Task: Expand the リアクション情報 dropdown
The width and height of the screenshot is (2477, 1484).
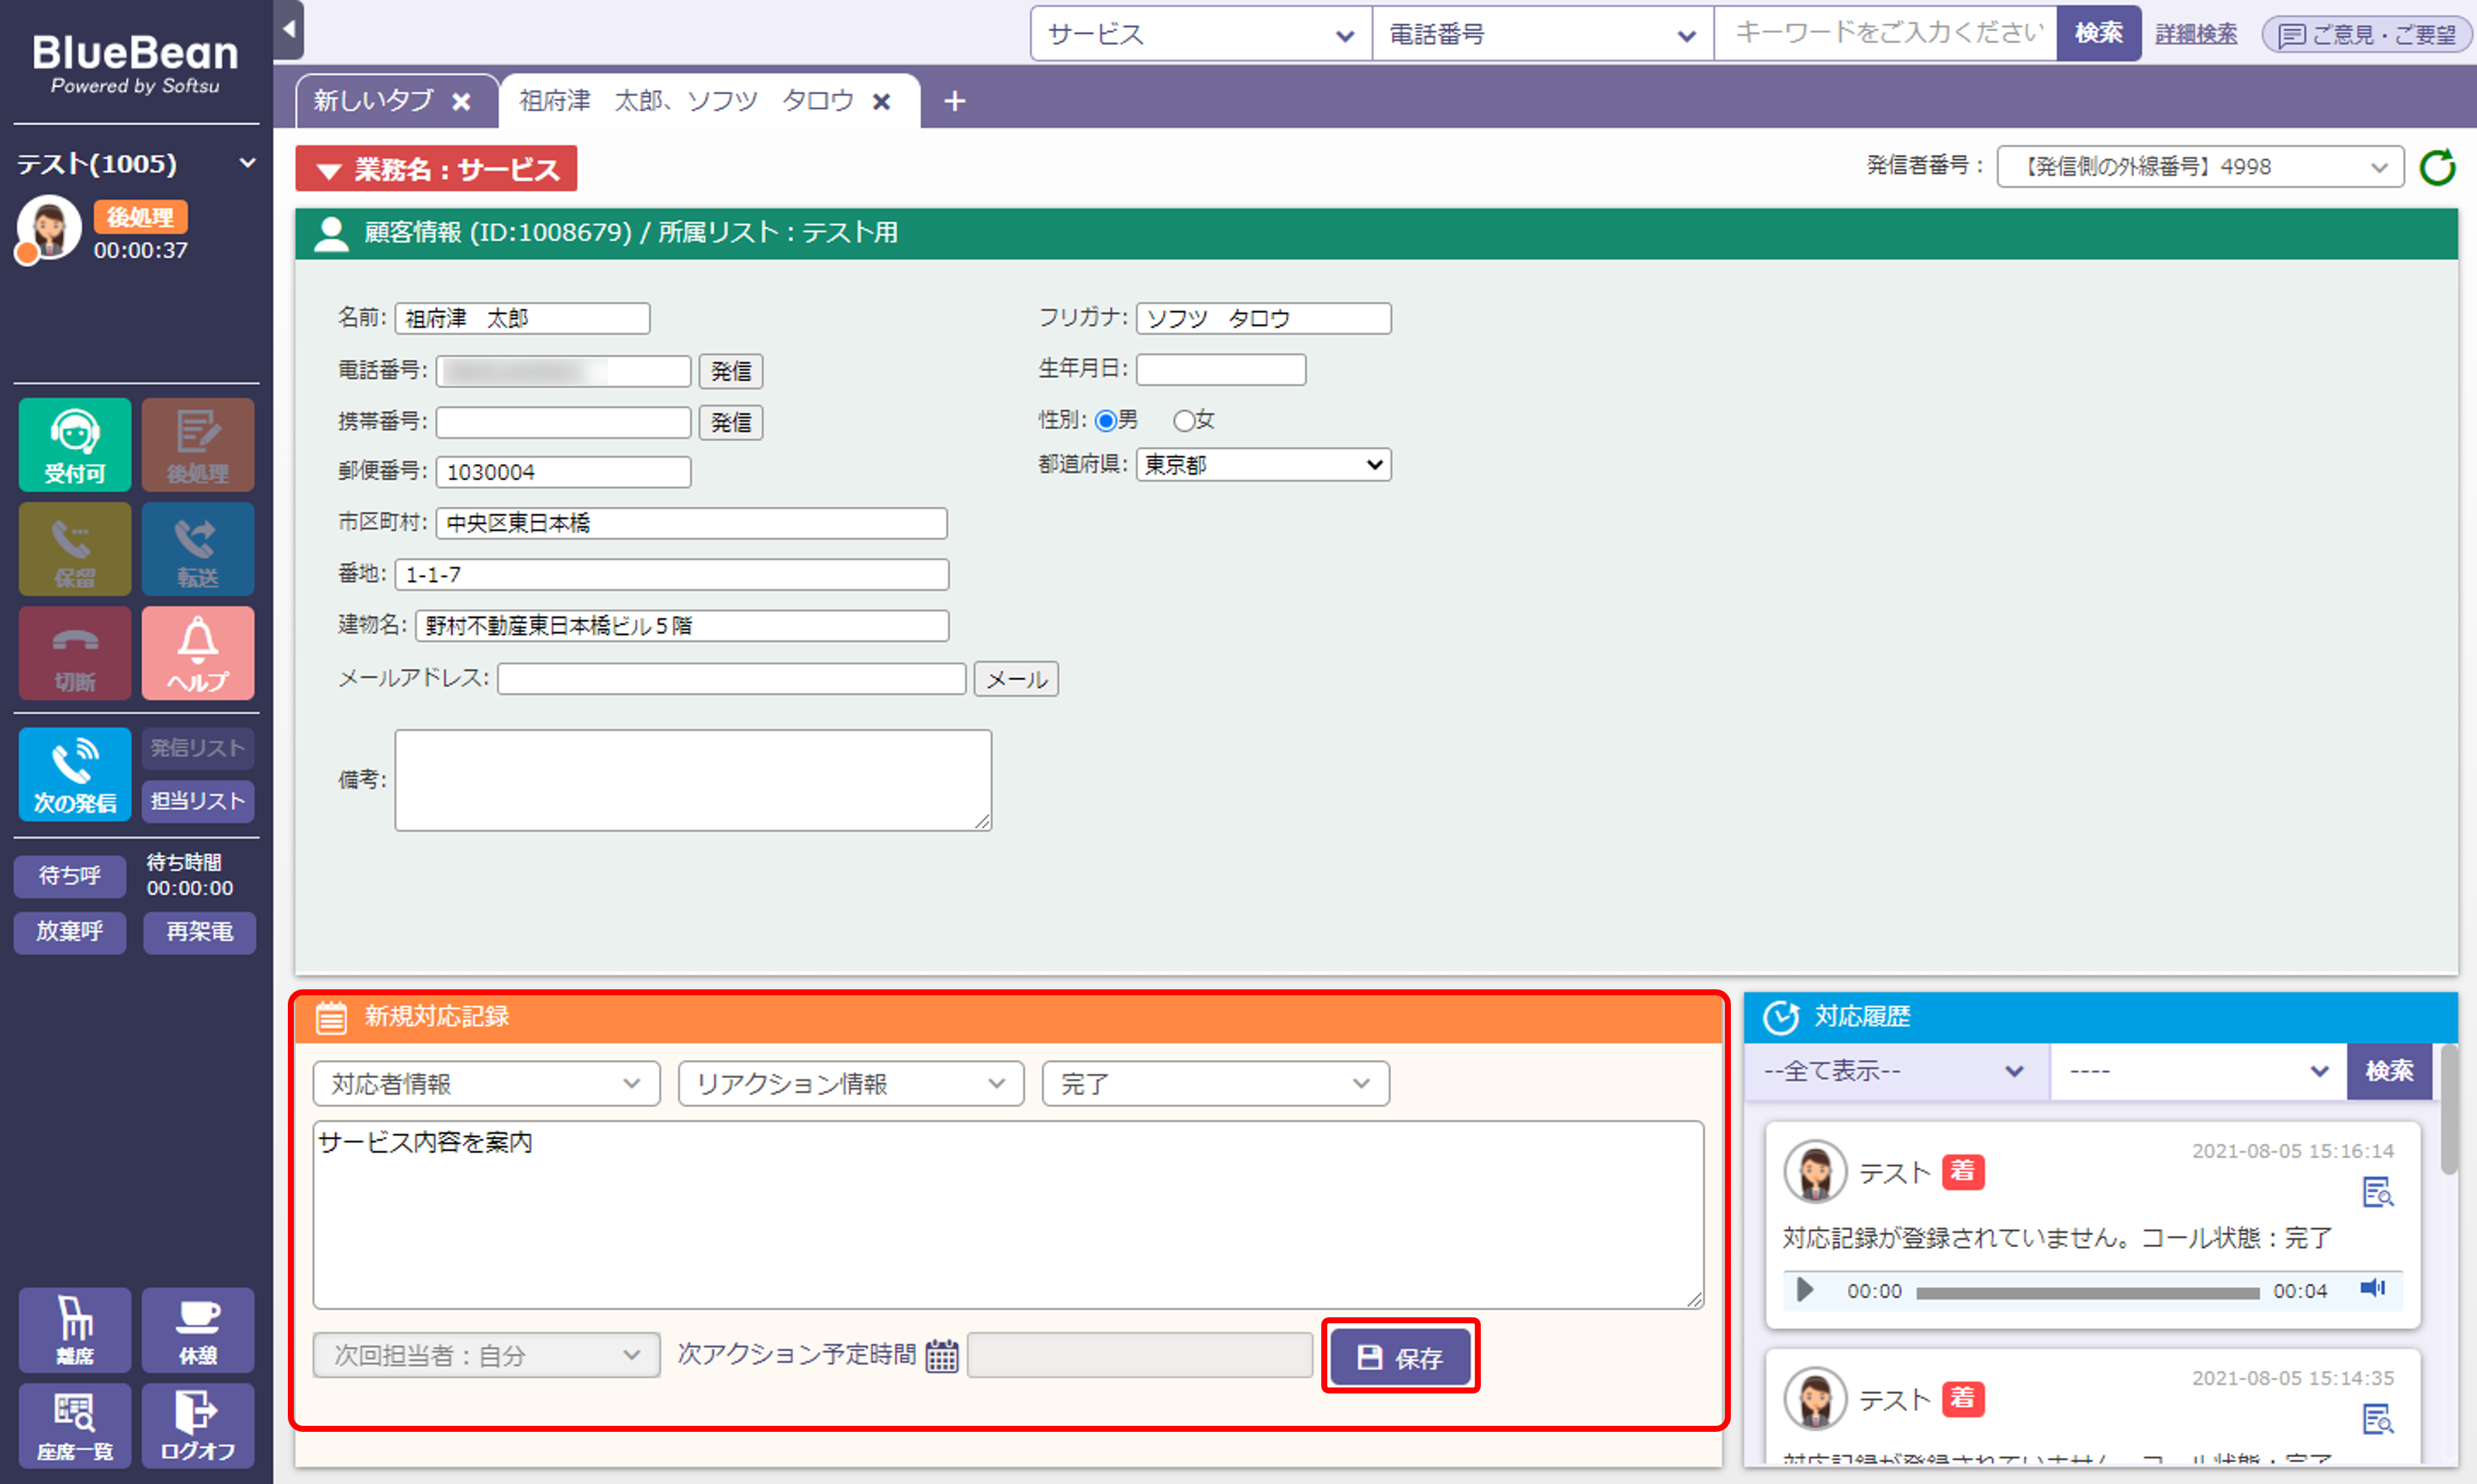Action: tap(851, 1083)
